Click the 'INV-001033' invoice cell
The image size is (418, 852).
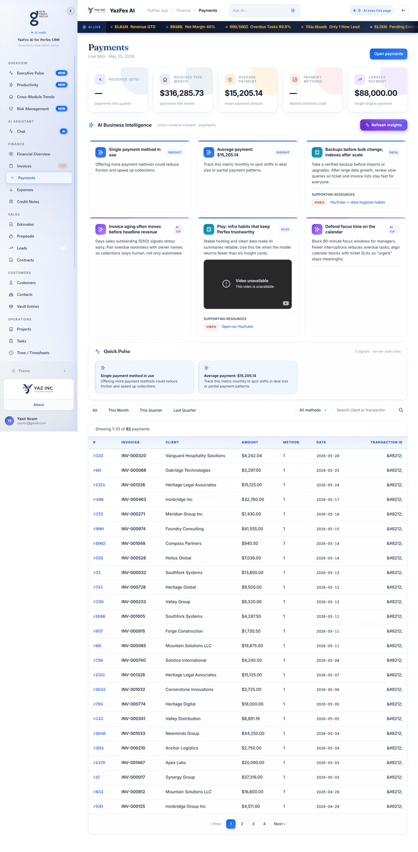[133, 733]
